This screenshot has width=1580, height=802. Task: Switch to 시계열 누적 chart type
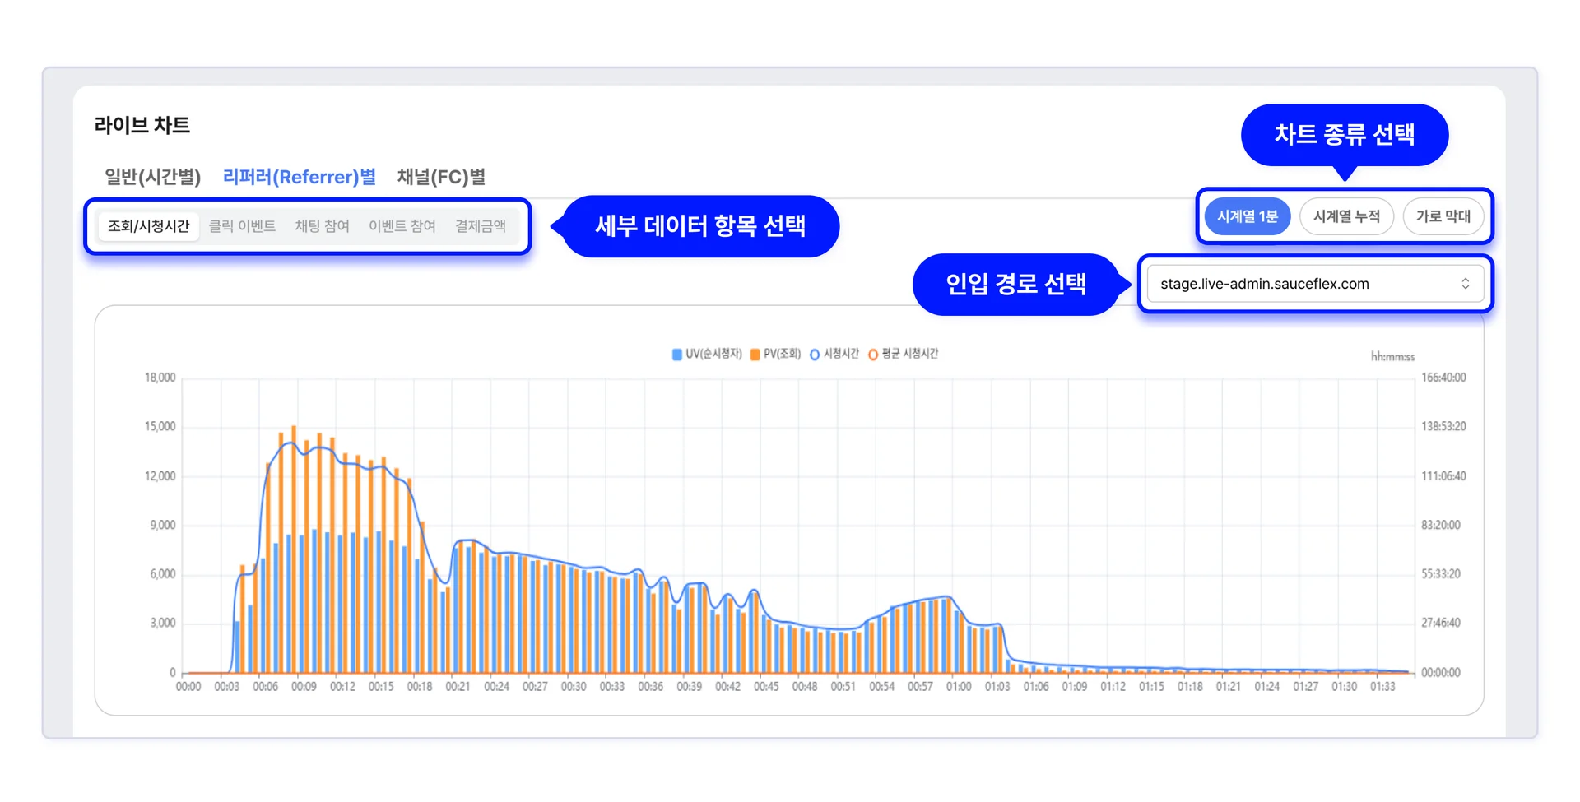[x=1346, y=216]
